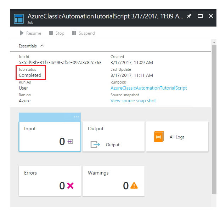The image size is (220, 211).
Task: Collapse the Essentials section chevron
Action: point(42,46)
